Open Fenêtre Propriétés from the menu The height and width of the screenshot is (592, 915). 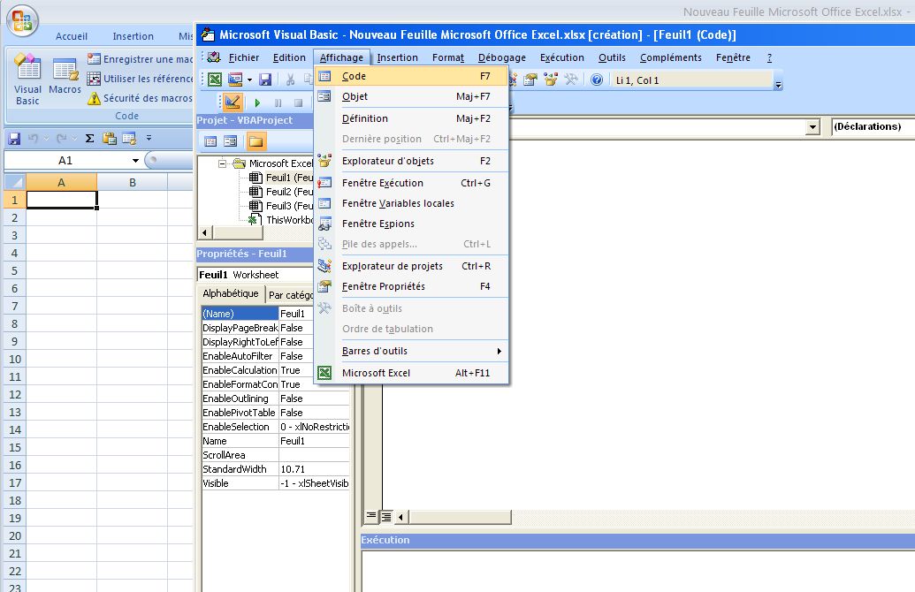pyautogui.click(x=412, y=286)
